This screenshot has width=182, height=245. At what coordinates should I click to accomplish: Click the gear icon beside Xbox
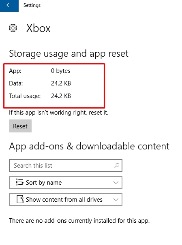13,28
